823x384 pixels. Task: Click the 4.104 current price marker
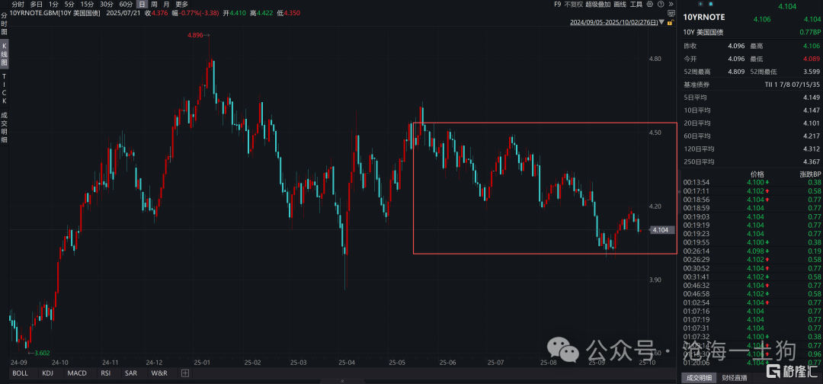pyautogui.click(x=661, y=229)
